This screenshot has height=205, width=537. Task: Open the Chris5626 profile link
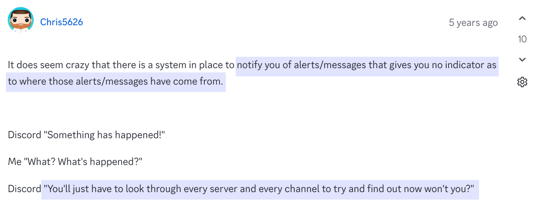click(x=61, y=22)
